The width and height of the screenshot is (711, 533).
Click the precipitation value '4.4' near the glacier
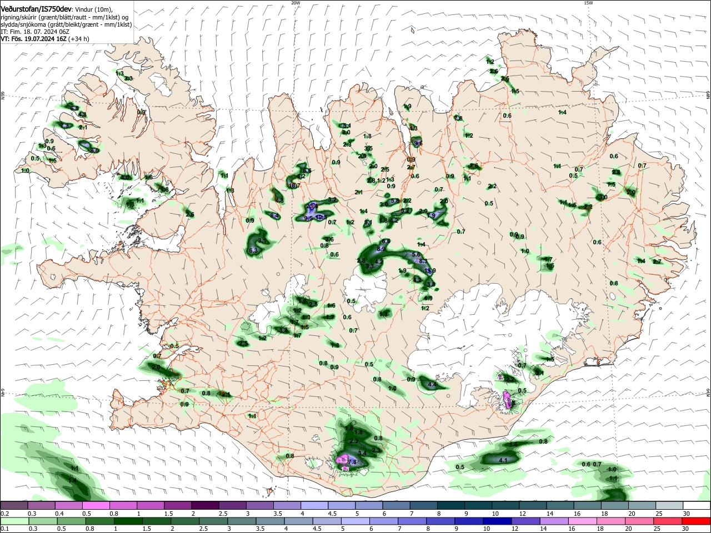point(433,385)
